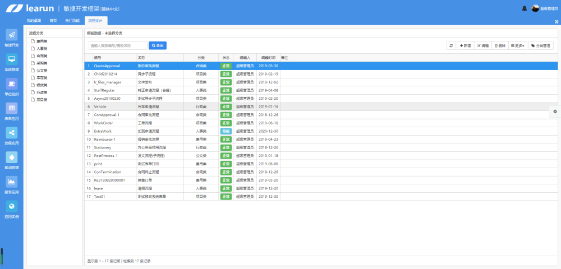Select the Async20190220 row

(321, 99)
